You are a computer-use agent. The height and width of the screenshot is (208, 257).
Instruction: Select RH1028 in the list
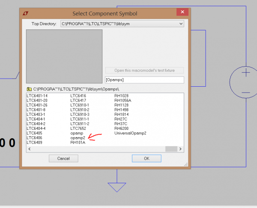tap(122, 96)
